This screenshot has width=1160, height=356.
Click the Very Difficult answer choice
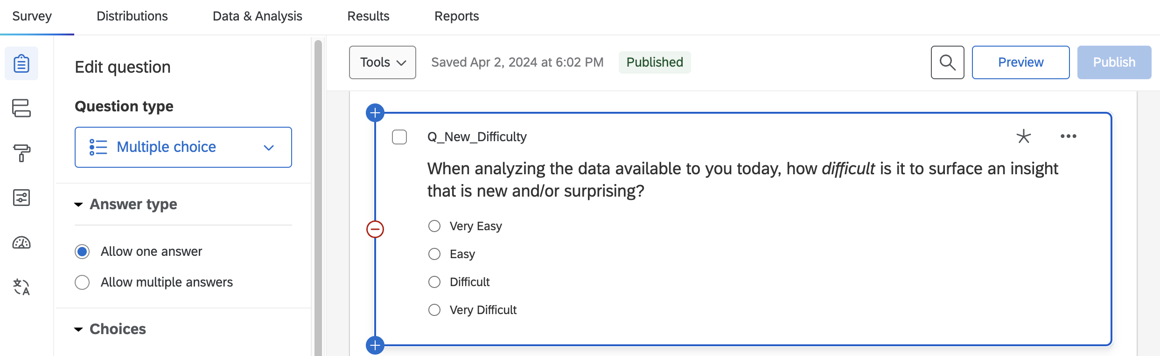point(435,310)
